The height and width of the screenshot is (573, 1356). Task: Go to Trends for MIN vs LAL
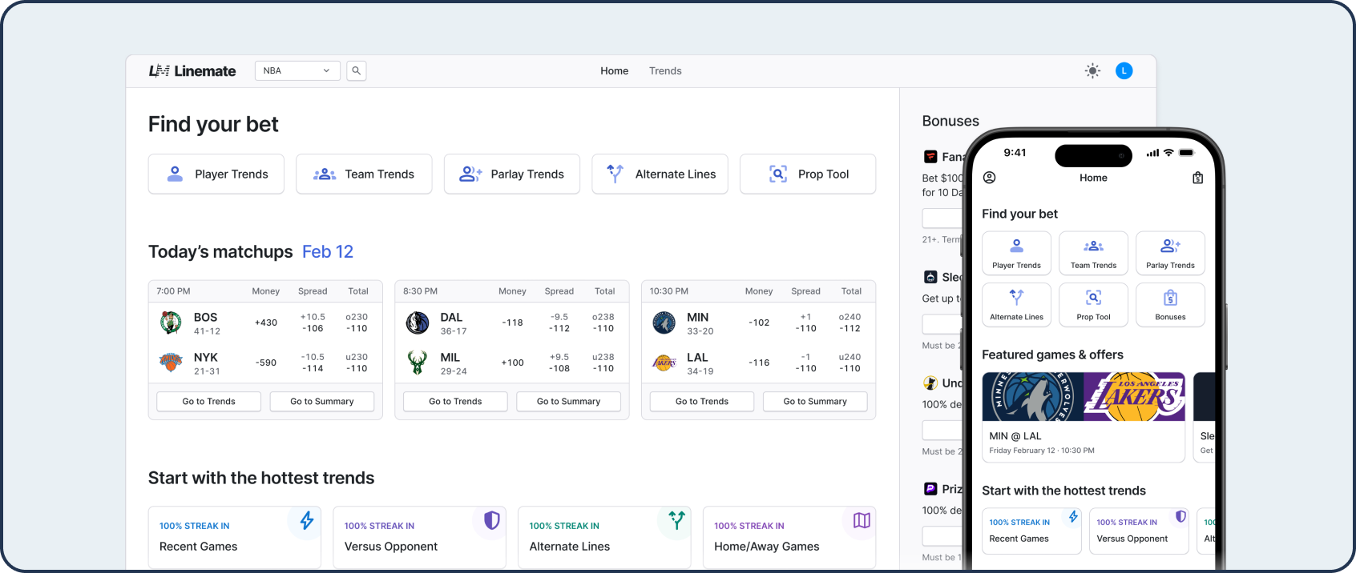(702, 401)
